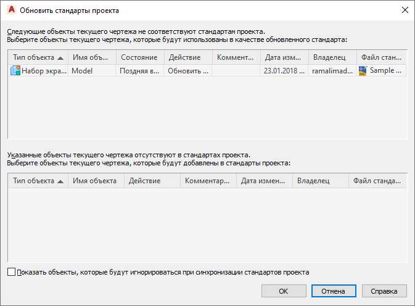Click the lower Файл стандартов column header
Image resolution: width=415 pixels, height=306 pixels.
pos(377,181)
